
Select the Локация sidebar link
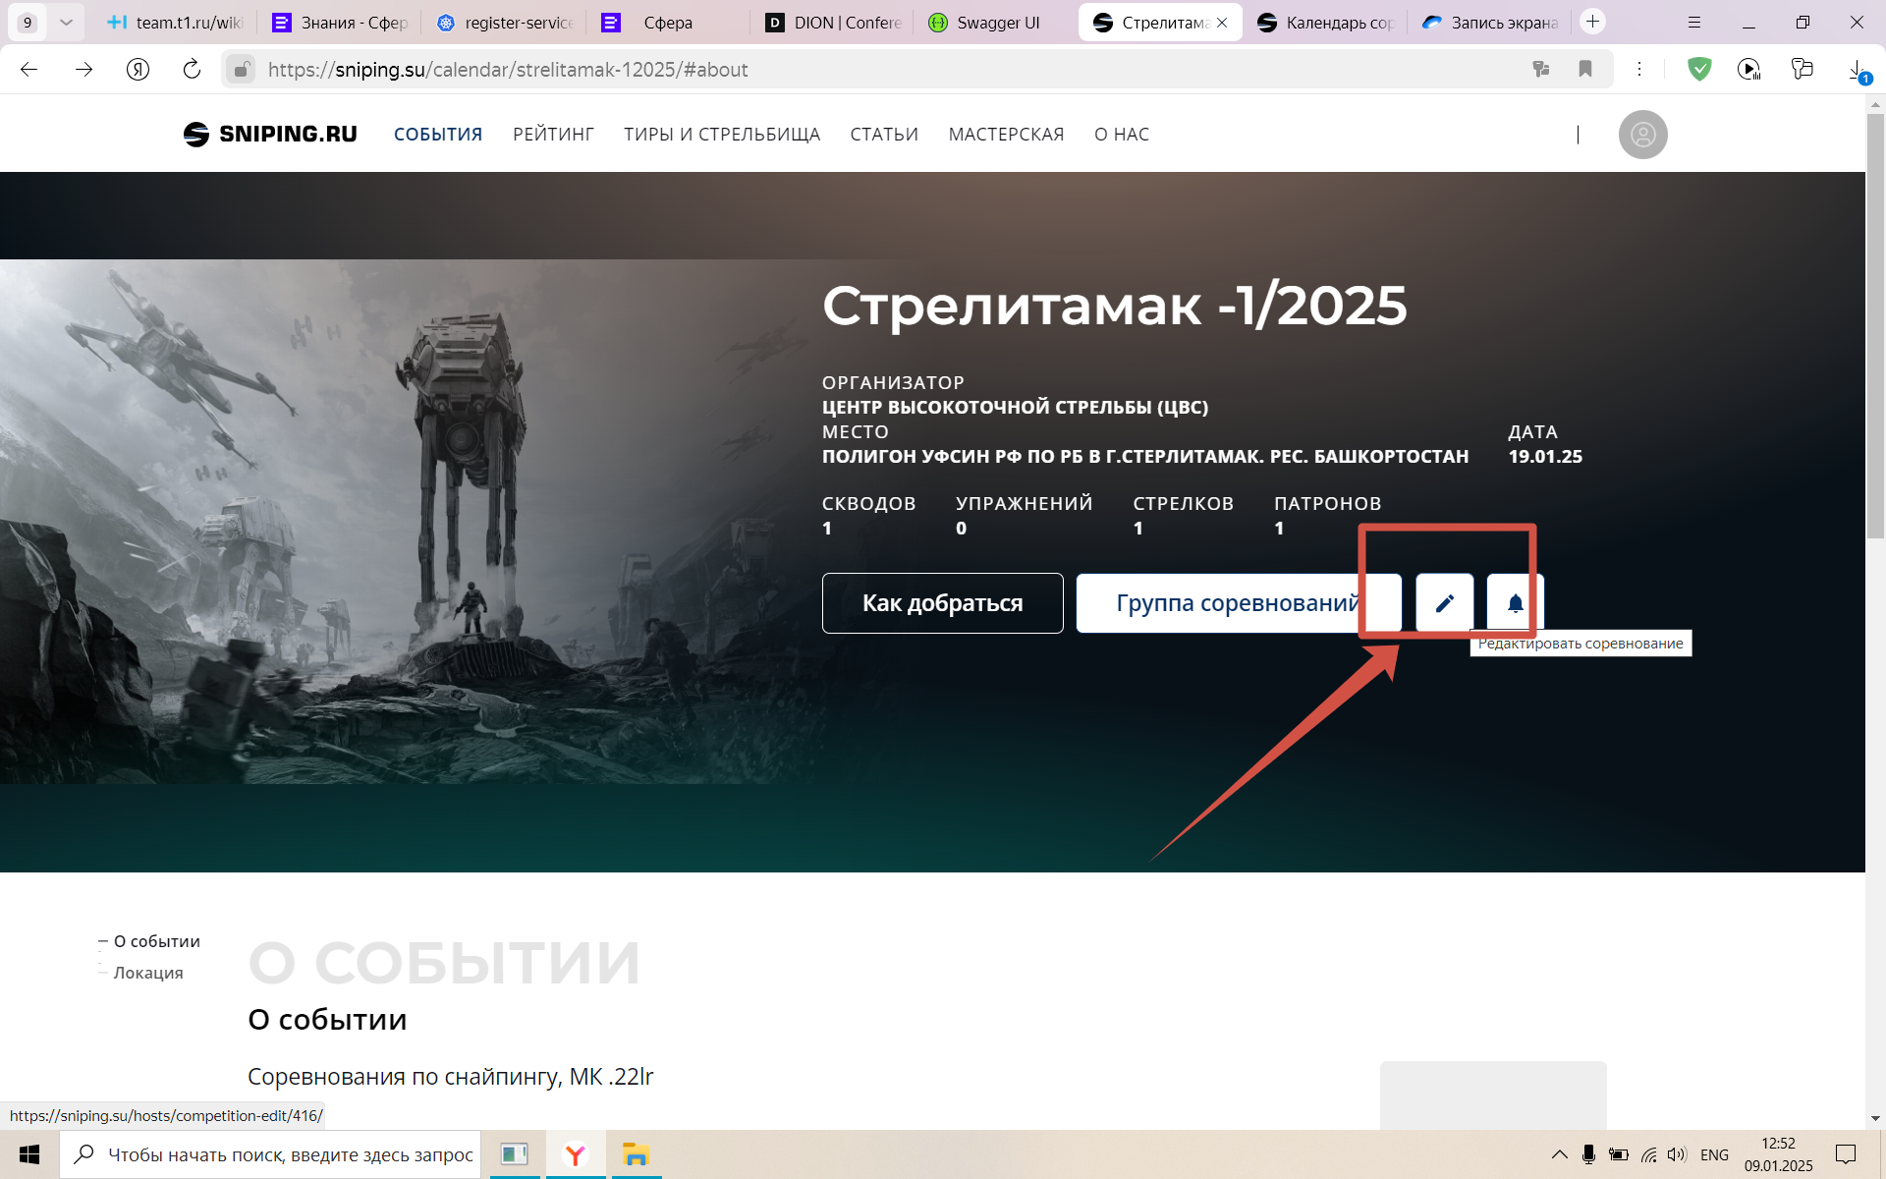pyautogui.click(x=148, y=973)
